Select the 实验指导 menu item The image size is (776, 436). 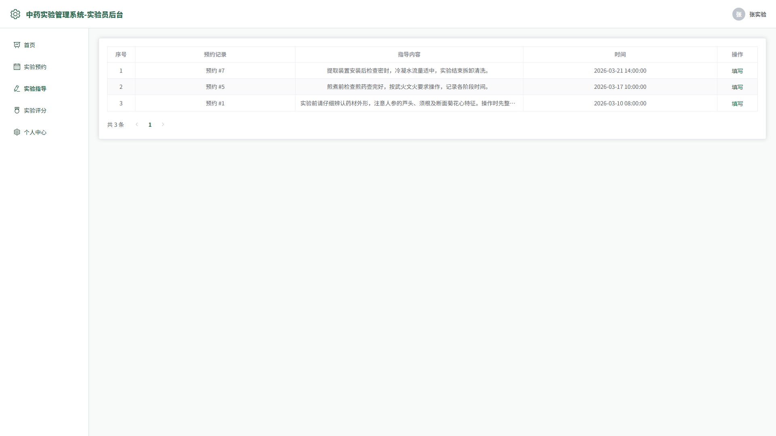[44, 88]
